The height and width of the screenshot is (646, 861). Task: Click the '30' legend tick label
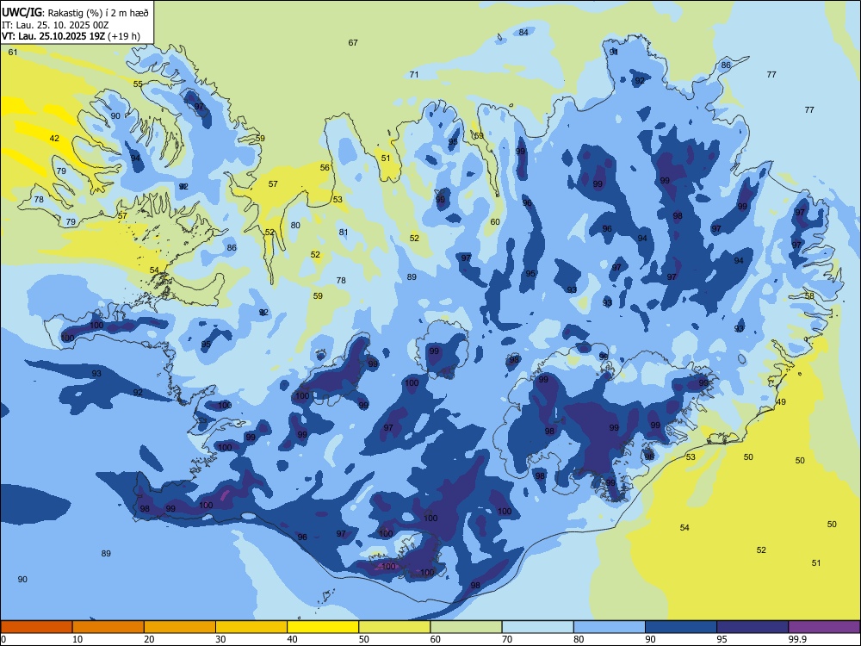coord(220,639)
